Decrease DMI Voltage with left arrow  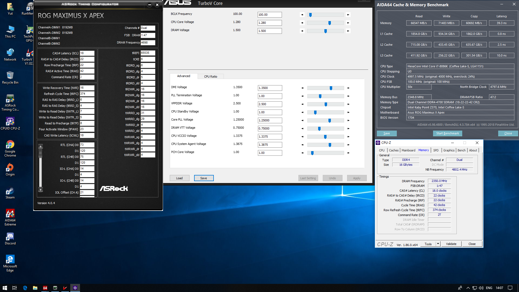tap(302, 88)
